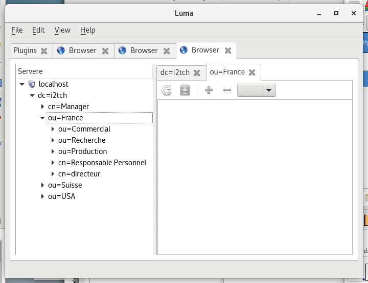Click the minus delete icon
368x283 pixels.
(x=227, y=90)
